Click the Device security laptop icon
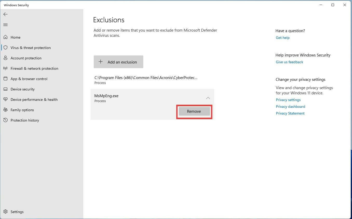The image size is (352, 219). (x=5, y=89)
